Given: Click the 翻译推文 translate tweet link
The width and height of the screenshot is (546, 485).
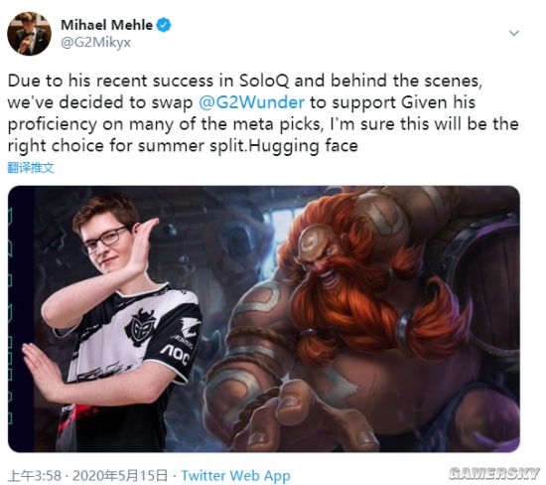Looking at the screenshot, I should tap(31, 168).
